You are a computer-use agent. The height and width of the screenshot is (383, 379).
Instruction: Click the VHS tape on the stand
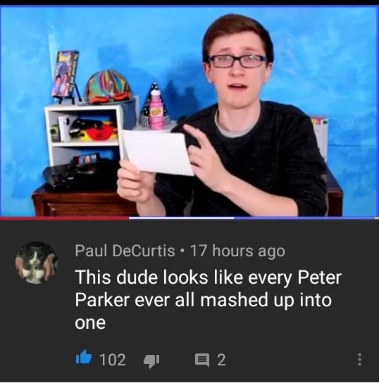pyautogui.click(x=65, y=73)
